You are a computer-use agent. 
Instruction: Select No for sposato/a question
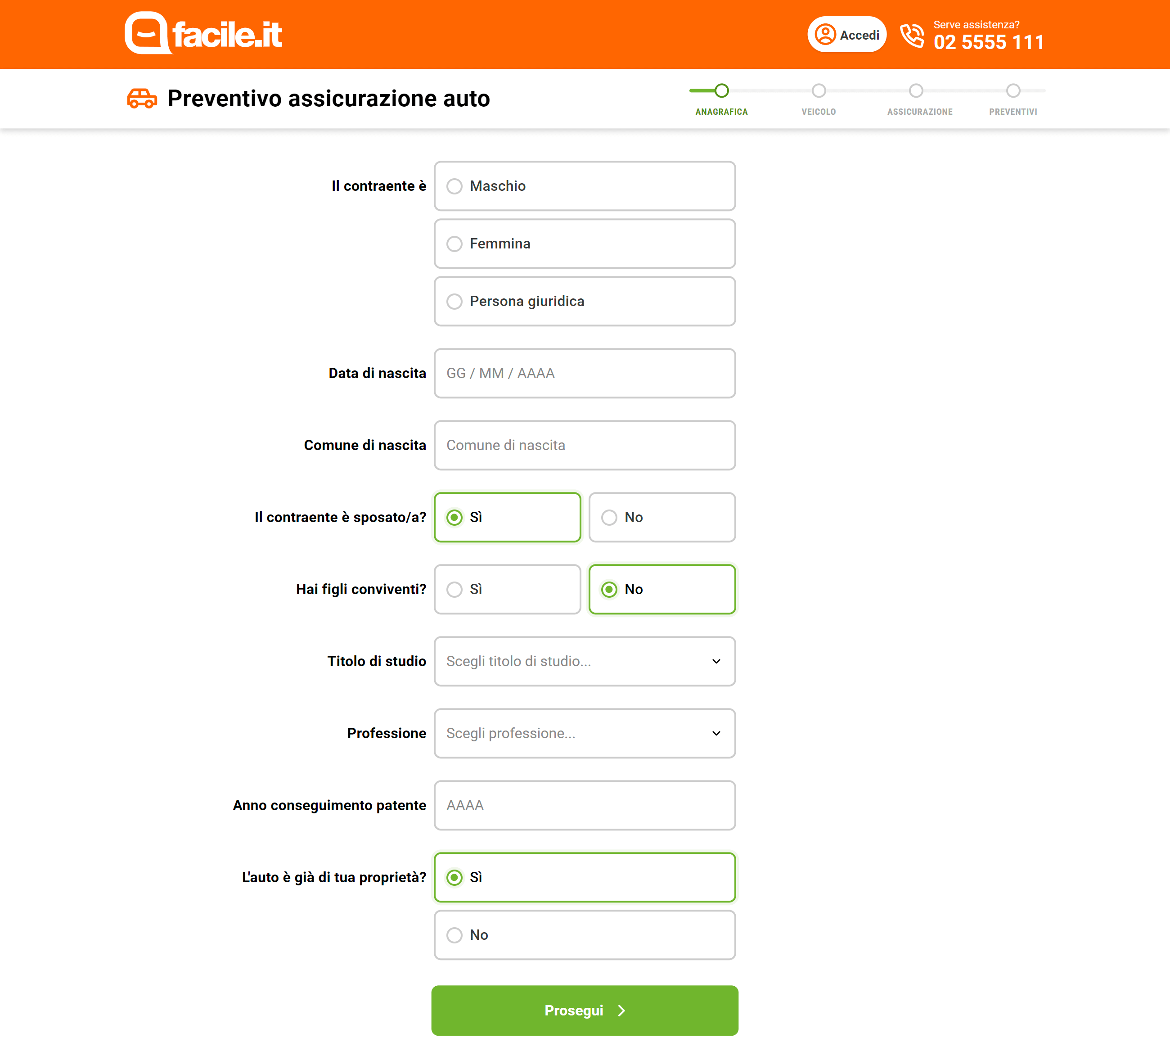point(661,518)
